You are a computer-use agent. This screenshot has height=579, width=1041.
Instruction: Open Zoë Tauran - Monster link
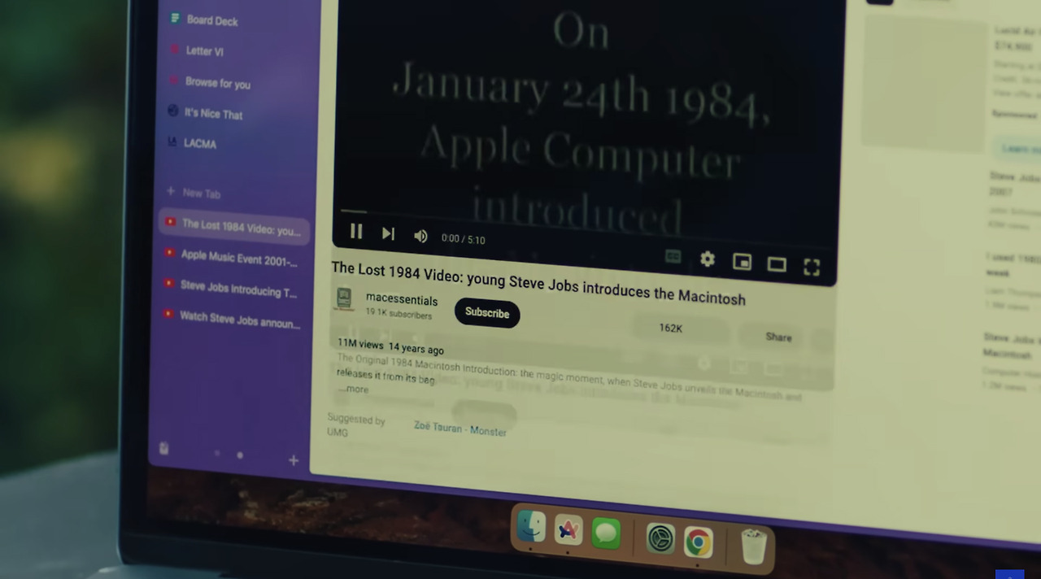460,429
